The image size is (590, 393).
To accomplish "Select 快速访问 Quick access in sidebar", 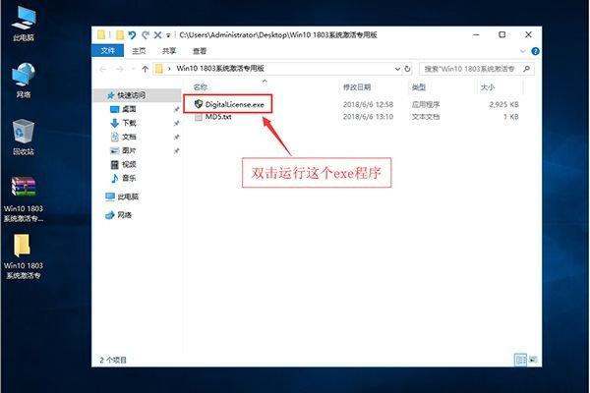I will (131, 95).
